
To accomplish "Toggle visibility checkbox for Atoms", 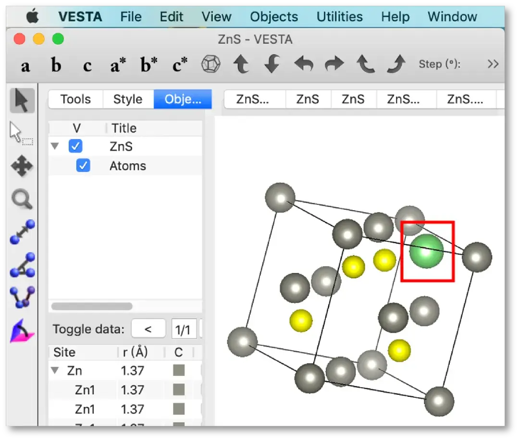I will click(x=83, y=165).
